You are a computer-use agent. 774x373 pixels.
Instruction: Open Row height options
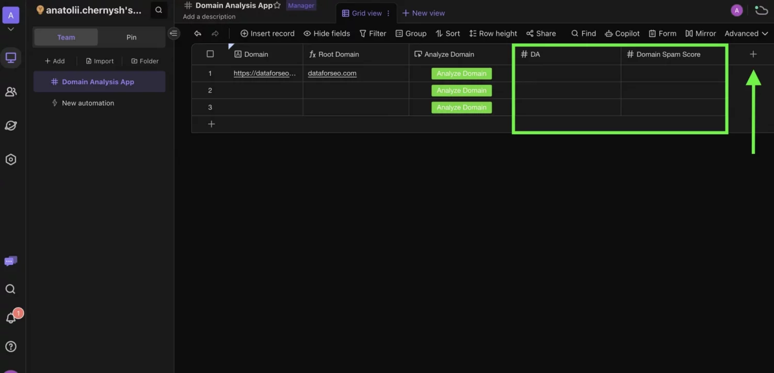[493, 34]
